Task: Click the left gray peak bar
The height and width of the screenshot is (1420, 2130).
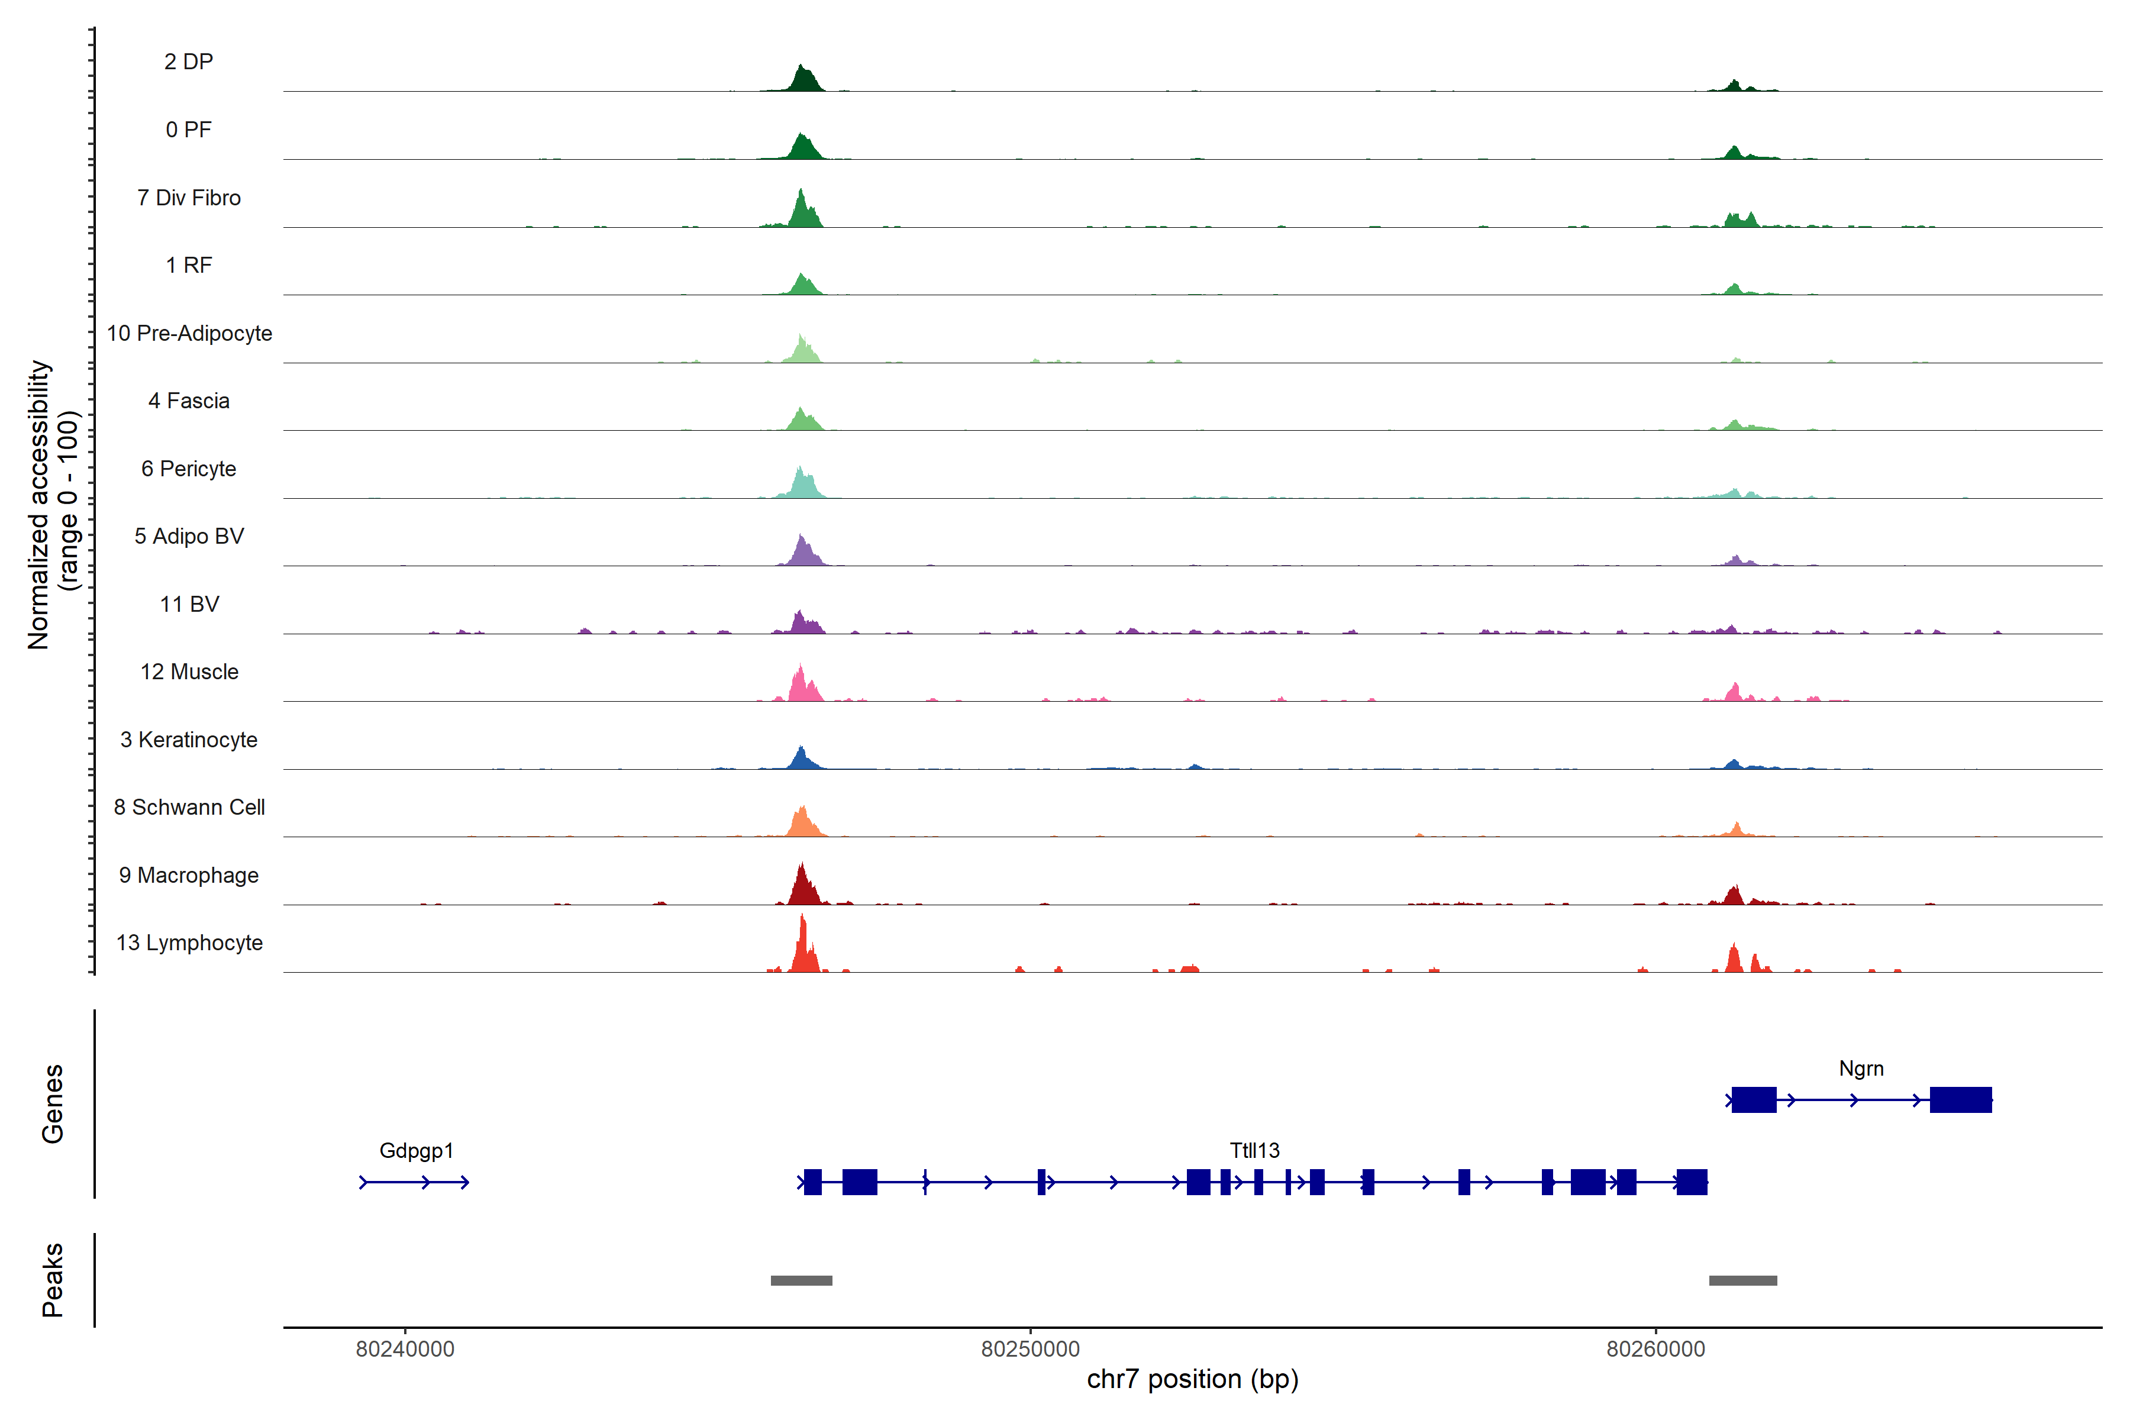Action: (802, 1280)
